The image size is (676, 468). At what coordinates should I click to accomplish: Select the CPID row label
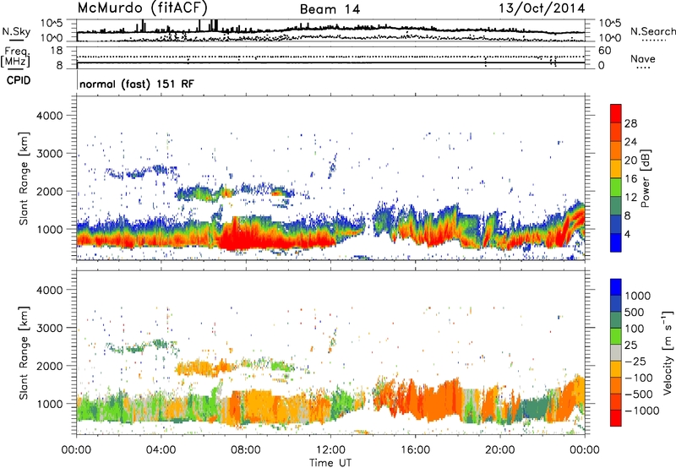[x=19, y=80]
